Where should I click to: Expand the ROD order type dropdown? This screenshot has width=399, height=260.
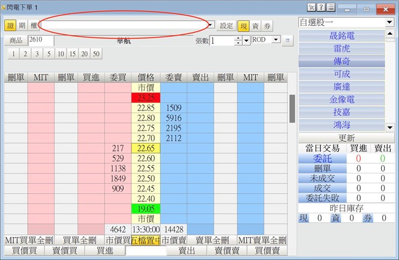[275, 40]
